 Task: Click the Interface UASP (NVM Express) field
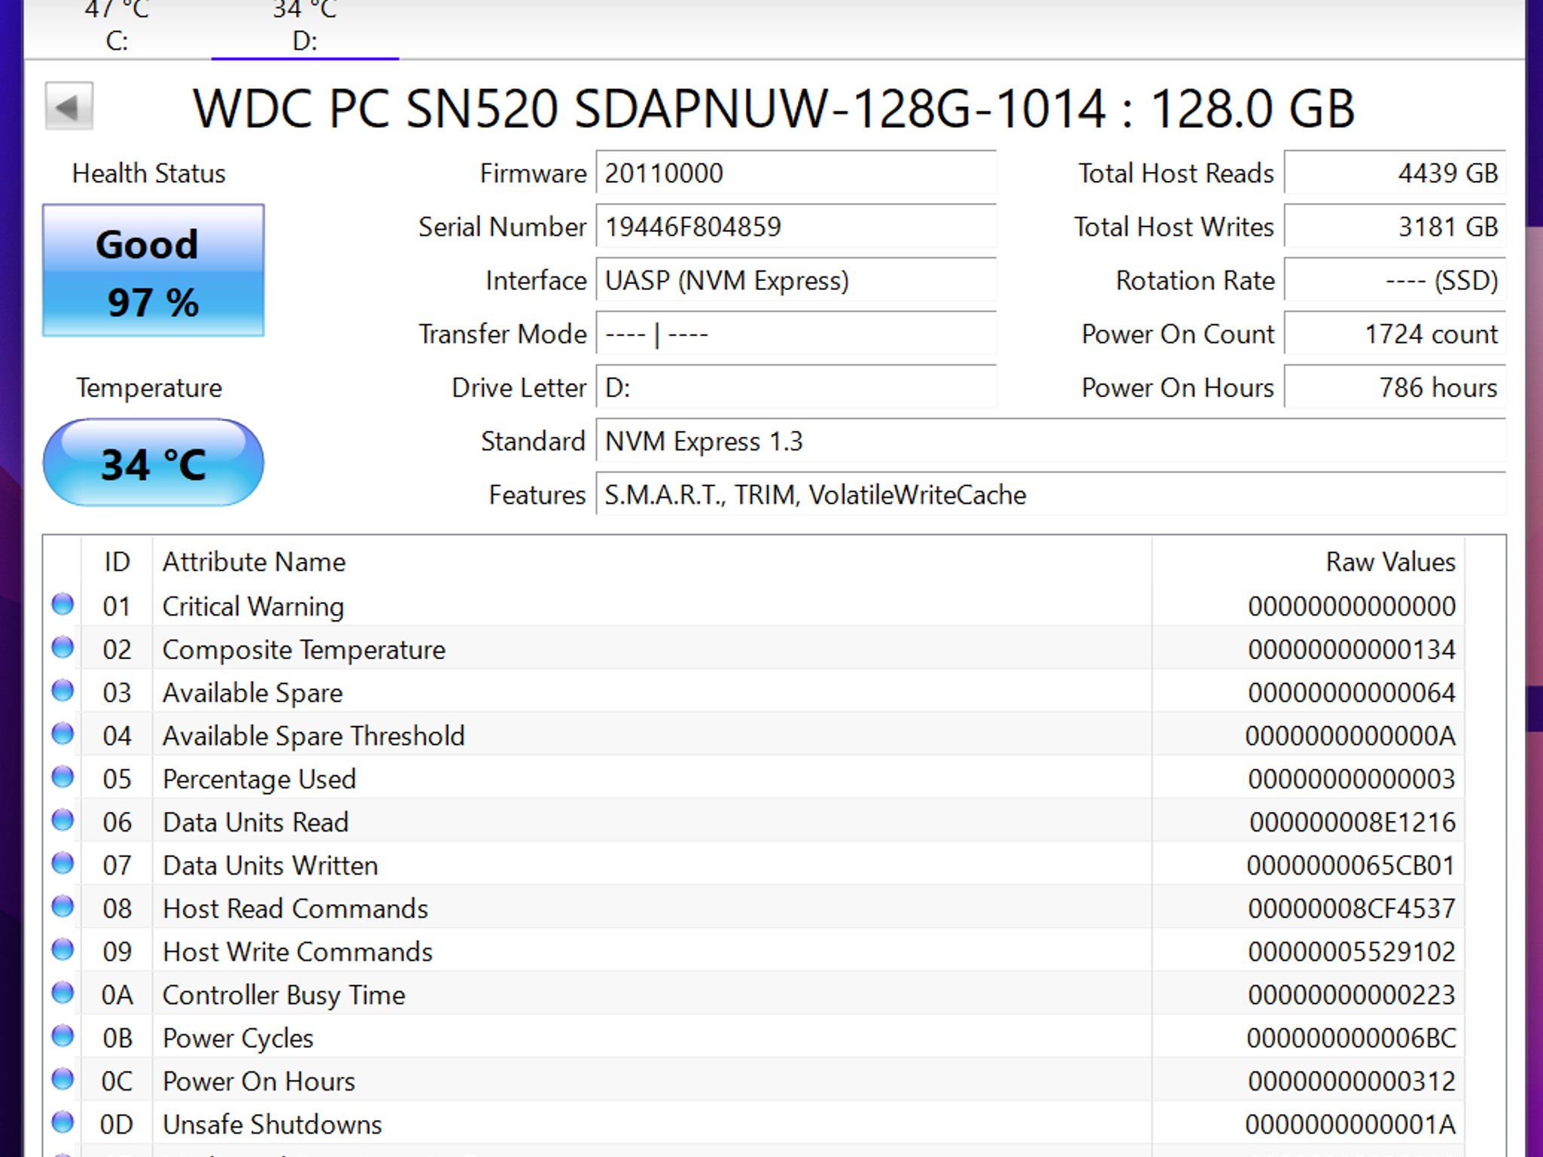click(x=796, y=280)
